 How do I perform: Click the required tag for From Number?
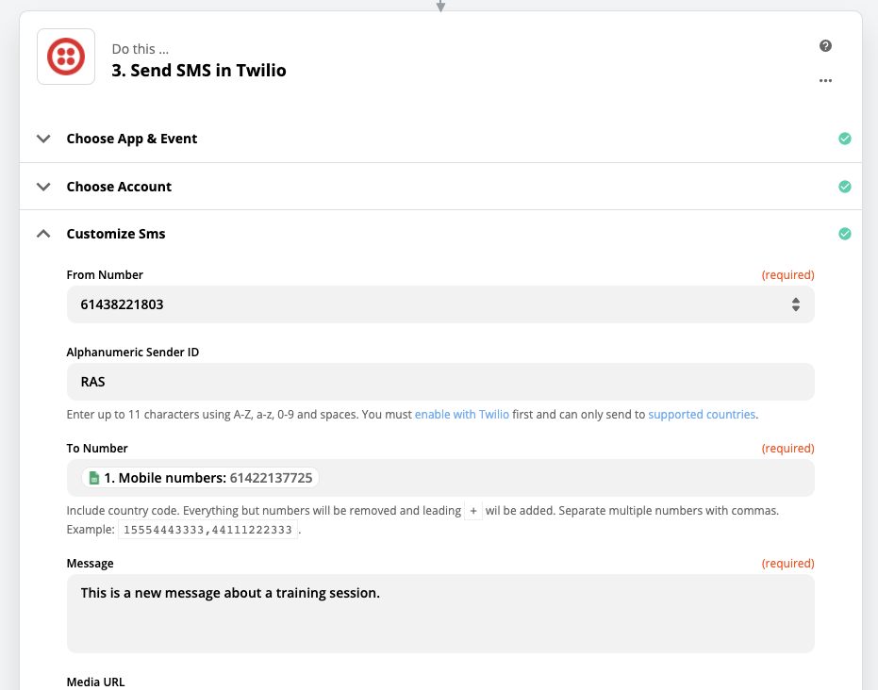[787, 274]
